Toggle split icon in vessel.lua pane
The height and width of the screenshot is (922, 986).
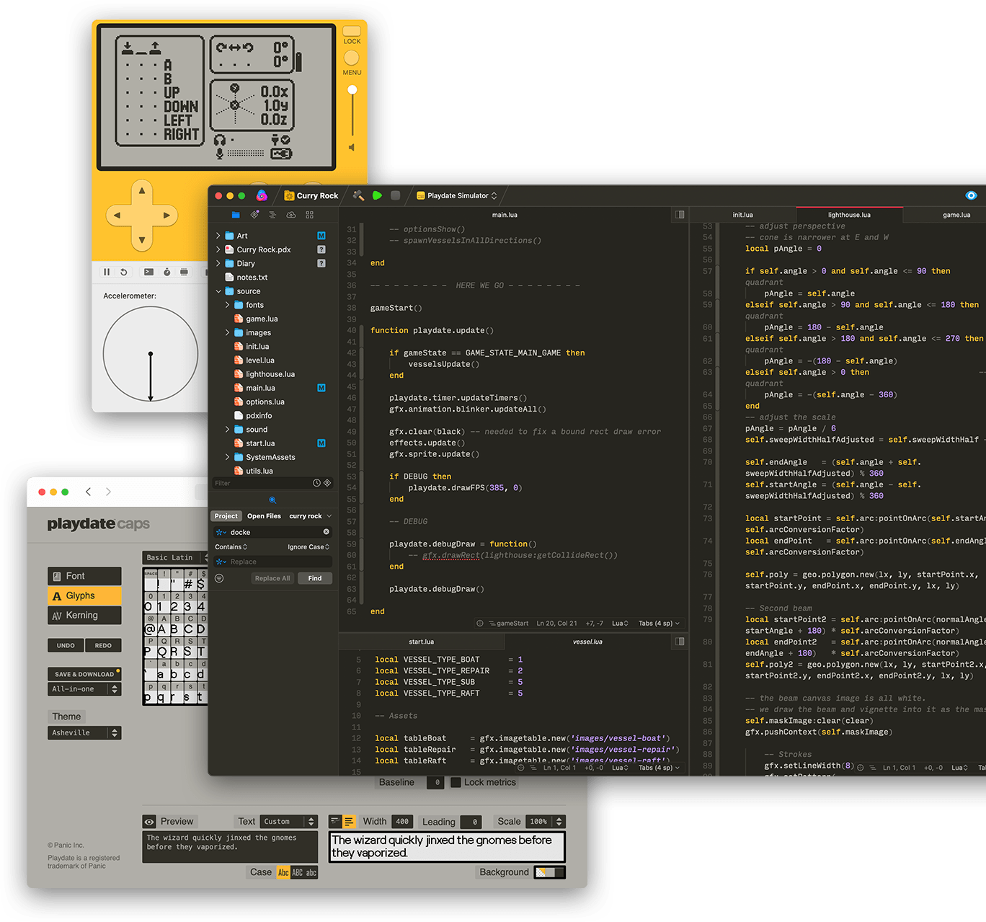[x=680, y=641]
